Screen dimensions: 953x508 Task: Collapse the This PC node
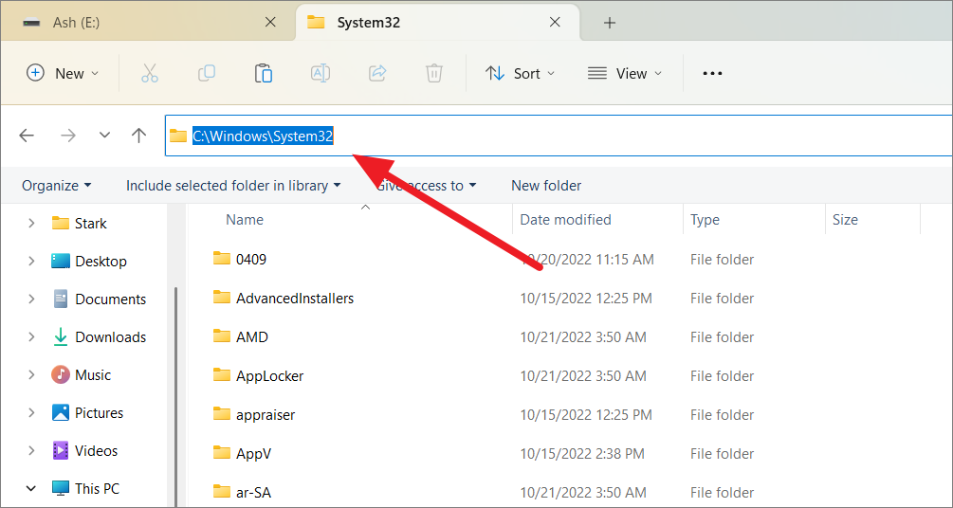pos(31,488)
